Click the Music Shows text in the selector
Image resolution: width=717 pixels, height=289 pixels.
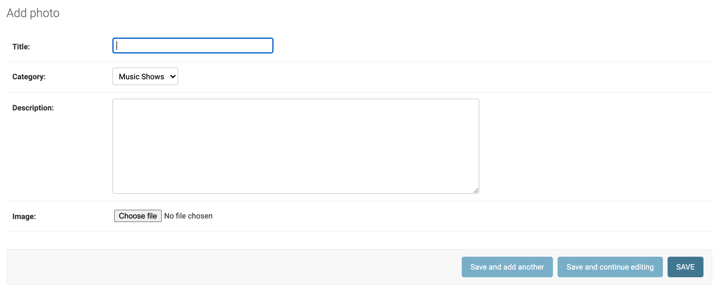tap(141, 77)
